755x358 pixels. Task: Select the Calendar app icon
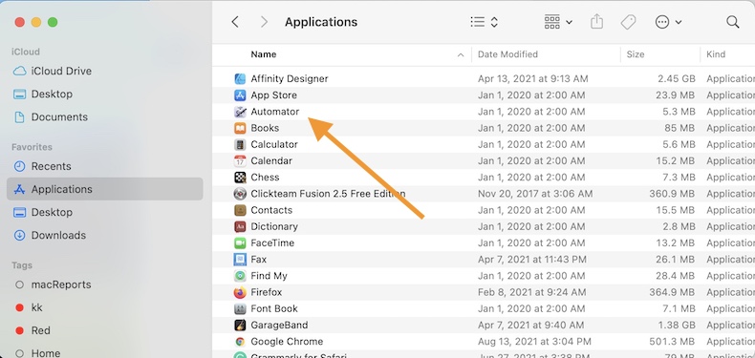coord(240,160)
